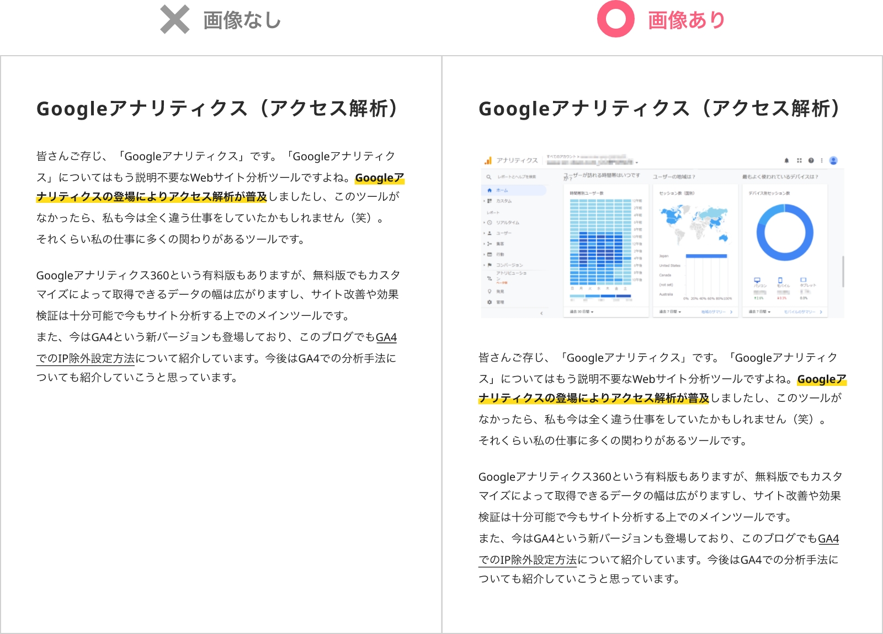Click the device sessions donut chart

pos(785,232)
